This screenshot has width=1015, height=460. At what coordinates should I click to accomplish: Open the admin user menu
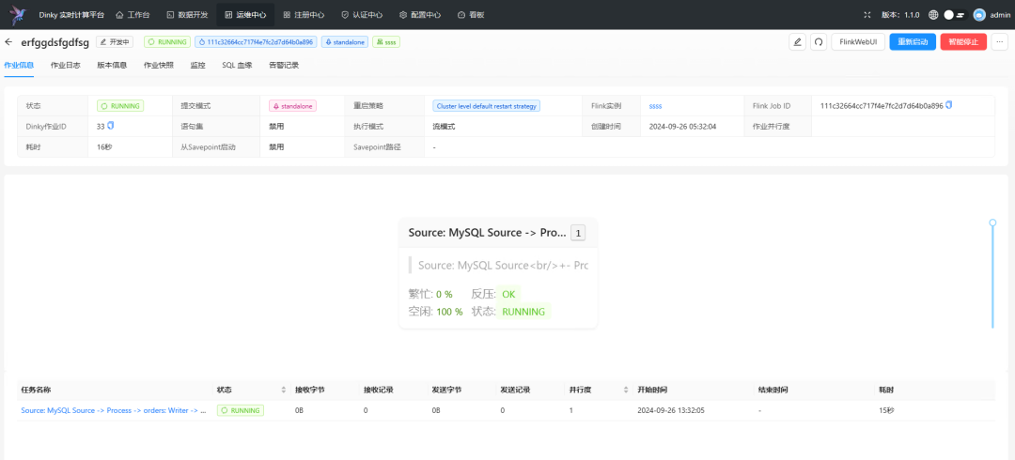coord(992,14)
